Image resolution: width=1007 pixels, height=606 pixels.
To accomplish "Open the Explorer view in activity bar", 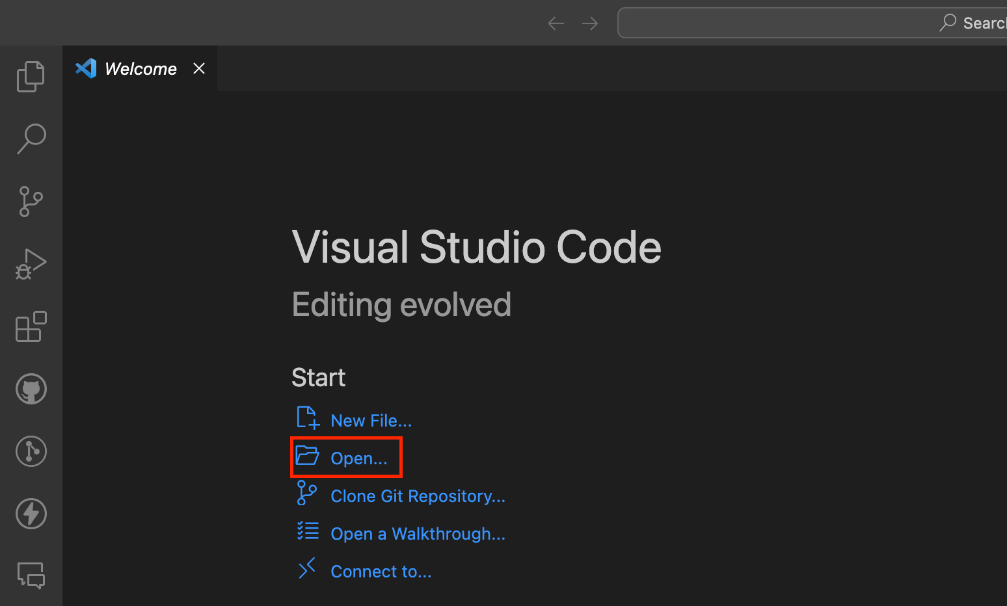I will click(x=31, y=77).
